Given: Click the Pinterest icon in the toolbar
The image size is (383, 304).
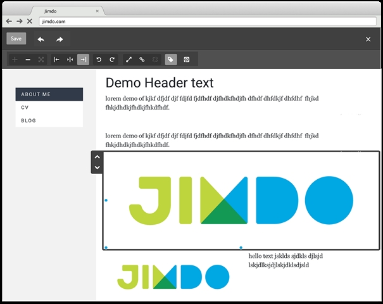Looking at the screenshot, I should [x=187, y=60].
